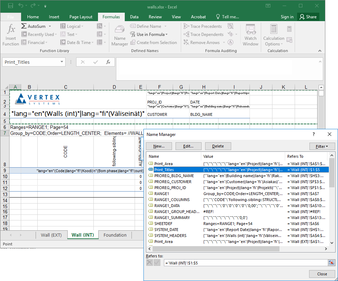
Task: Click Trace Precedents in Formula Auditing
Action: tap(203, 26)
